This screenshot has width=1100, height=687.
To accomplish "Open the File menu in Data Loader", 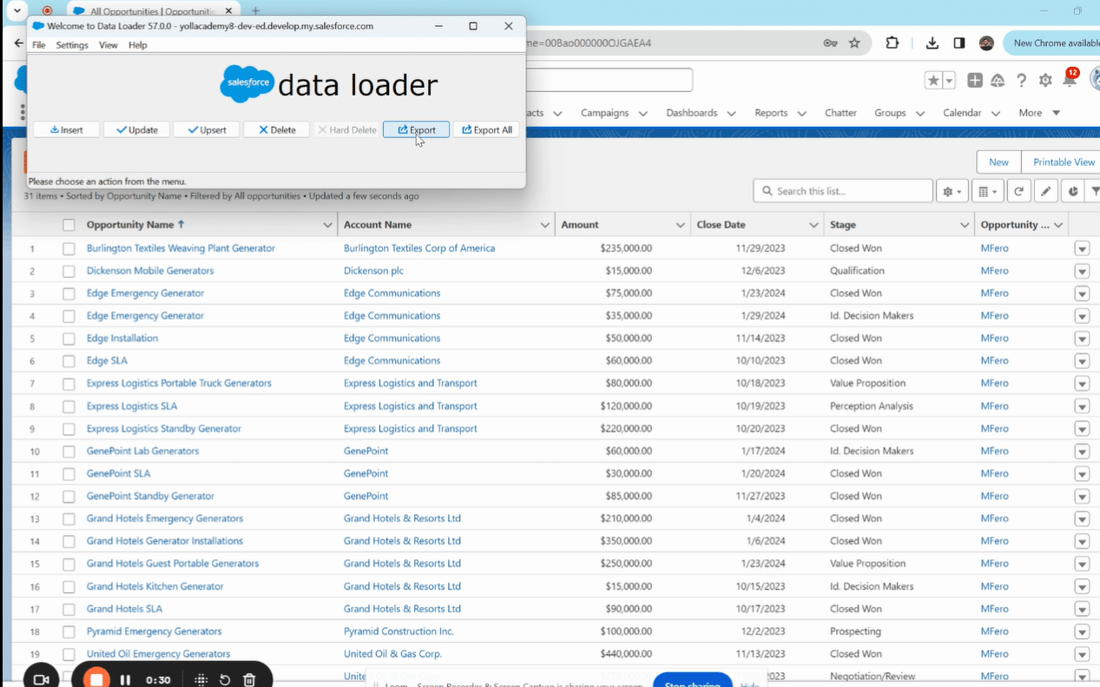I will tap(39, 45).
